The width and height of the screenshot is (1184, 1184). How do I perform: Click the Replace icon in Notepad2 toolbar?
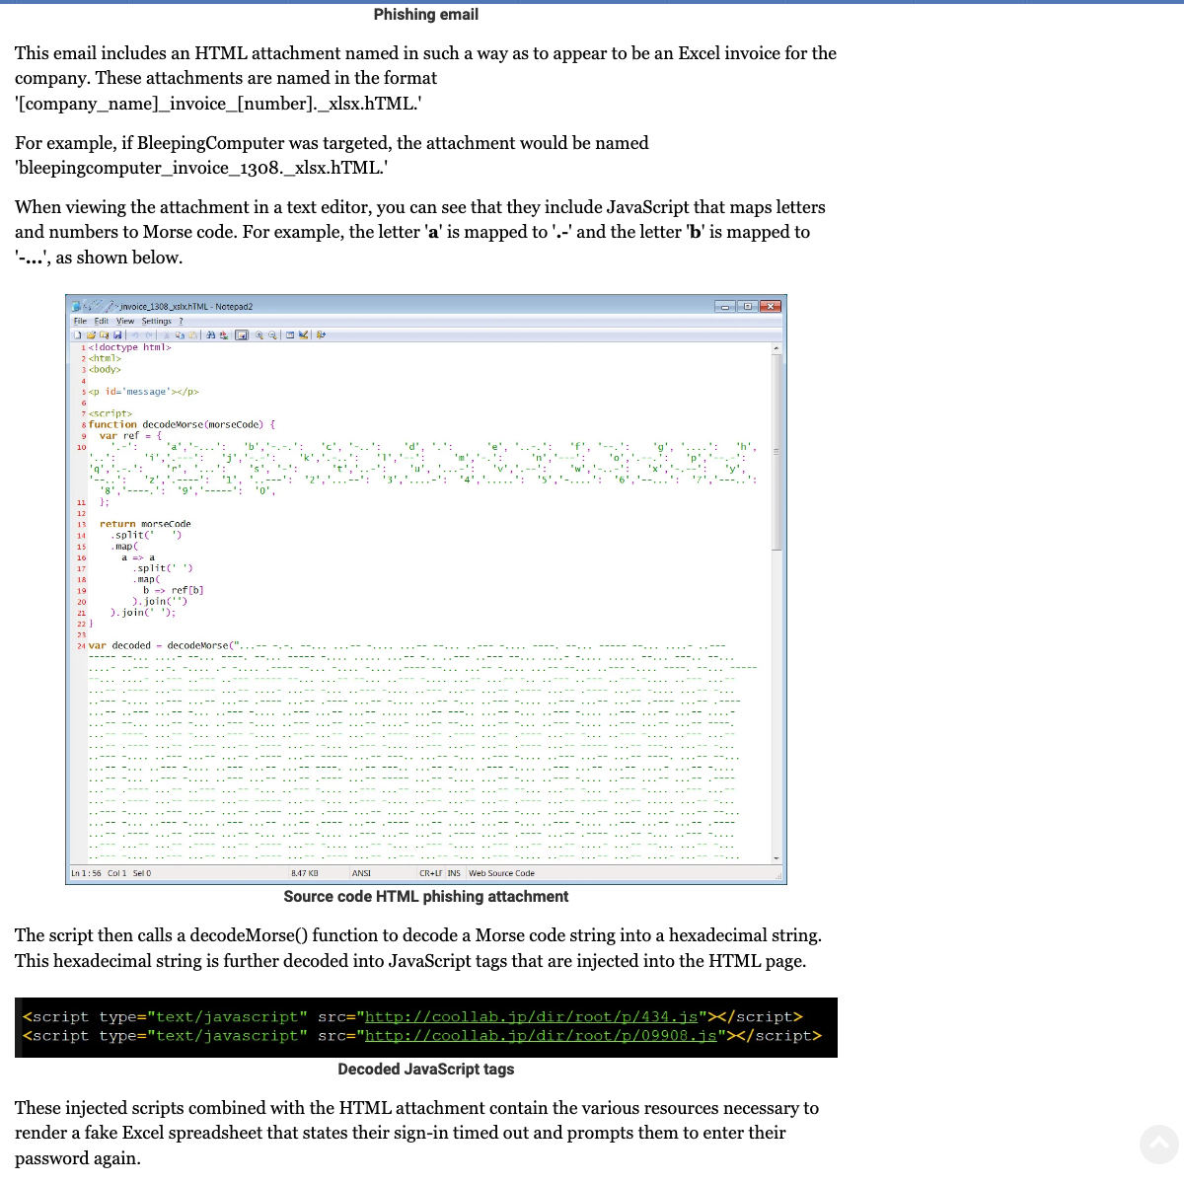(x=224, y=334)
